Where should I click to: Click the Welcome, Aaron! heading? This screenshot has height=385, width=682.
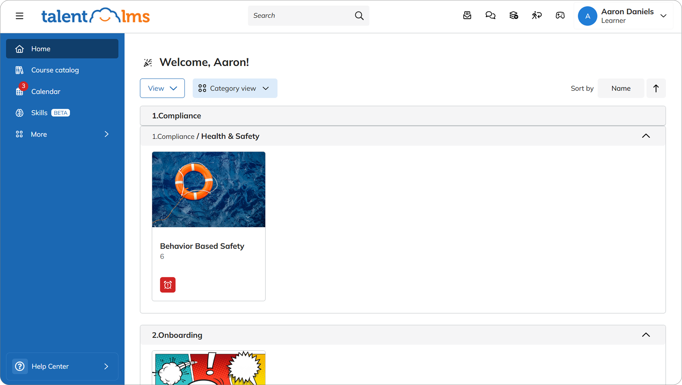204,62
